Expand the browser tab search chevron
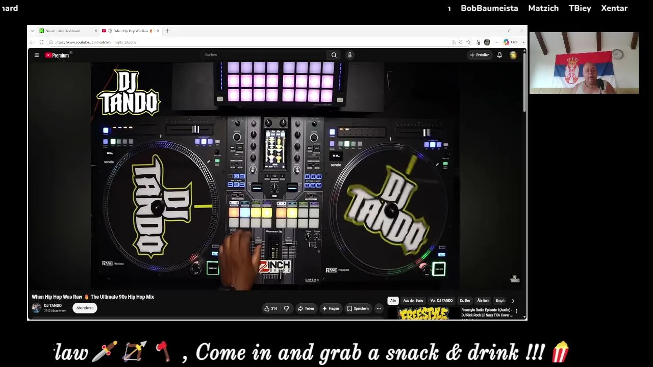 click(x=32, y=31)
